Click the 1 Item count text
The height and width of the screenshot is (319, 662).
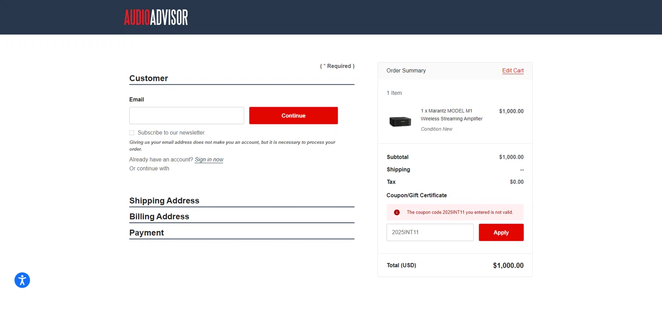coord(394,93)
